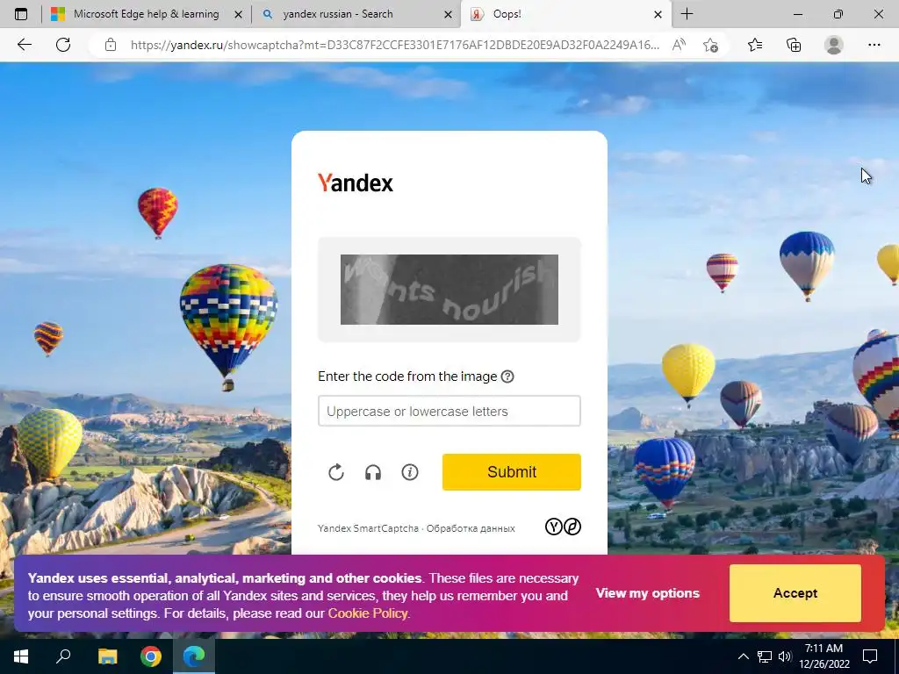Viewport: 899px width, 674px height.
Task: Focus the captcha code input field
Action: point(449,411)
